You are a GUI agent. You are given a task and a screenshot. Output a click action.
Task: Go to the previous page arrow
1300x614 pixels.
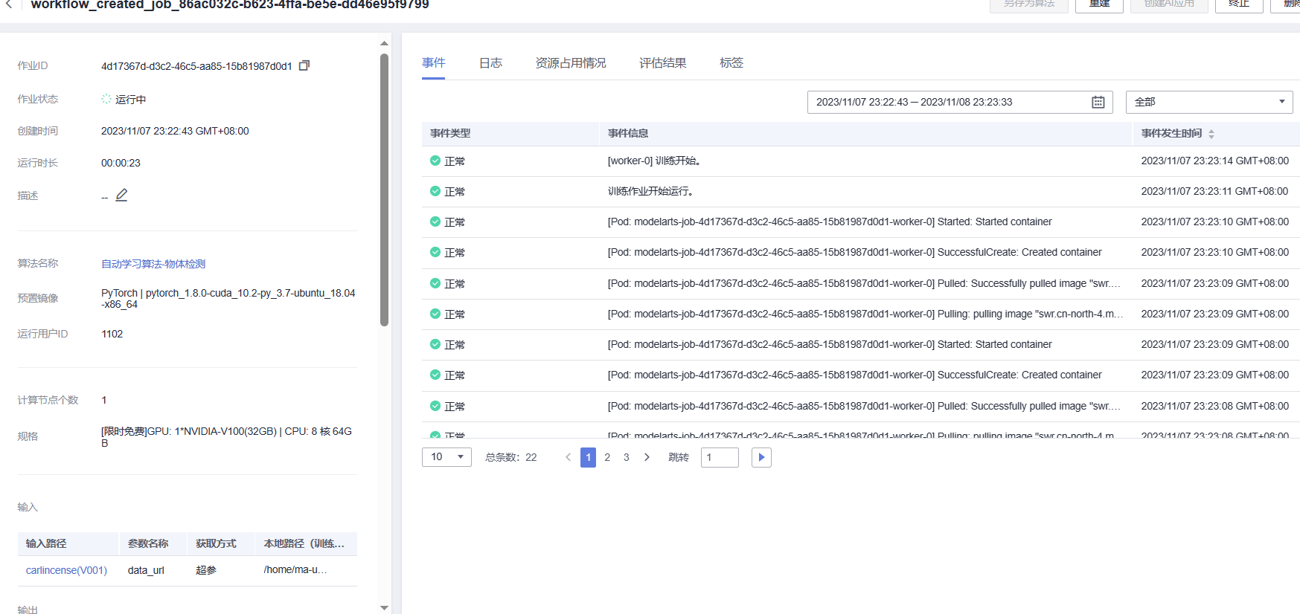click(x=569, y=457)
